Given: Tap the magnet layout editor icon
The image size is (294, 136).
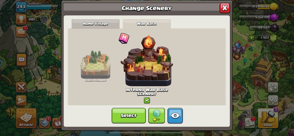Looking at the screenshot, I should click(x=273, y=87).
